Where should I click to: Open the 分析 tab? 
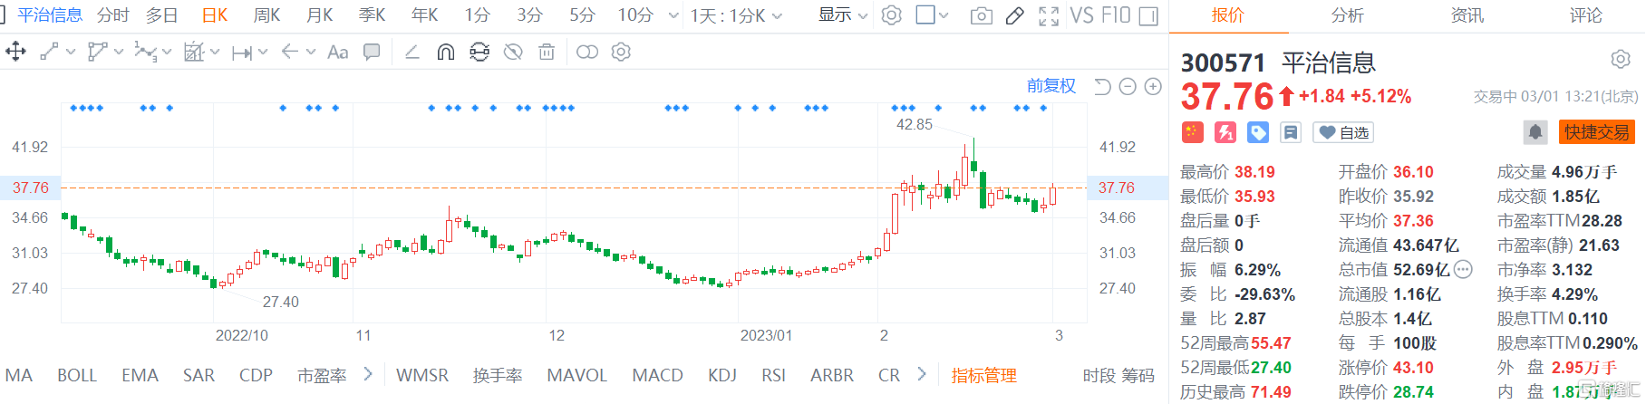(x=1347, y=15)
